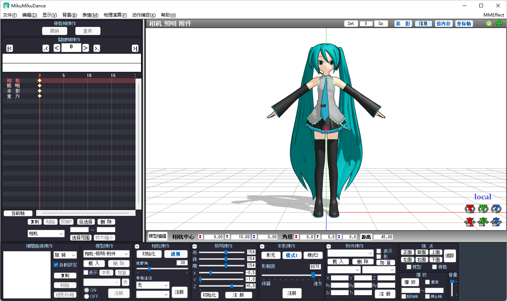Image resolution: width=507 pixels, height=301 pixels.
Task: Open the second dropdown beneath 附件操作 加算 button
Action: pos(378,270)
